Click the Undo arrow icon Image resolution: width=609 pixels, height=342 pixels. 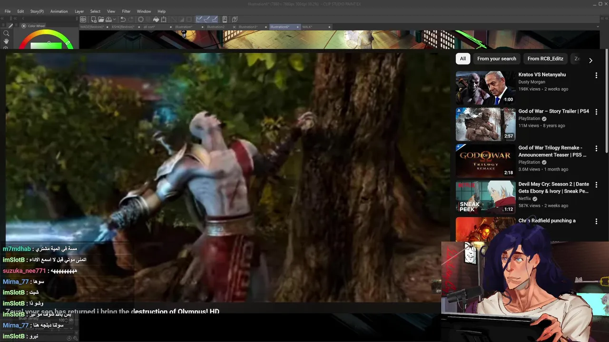pos(123,19)
